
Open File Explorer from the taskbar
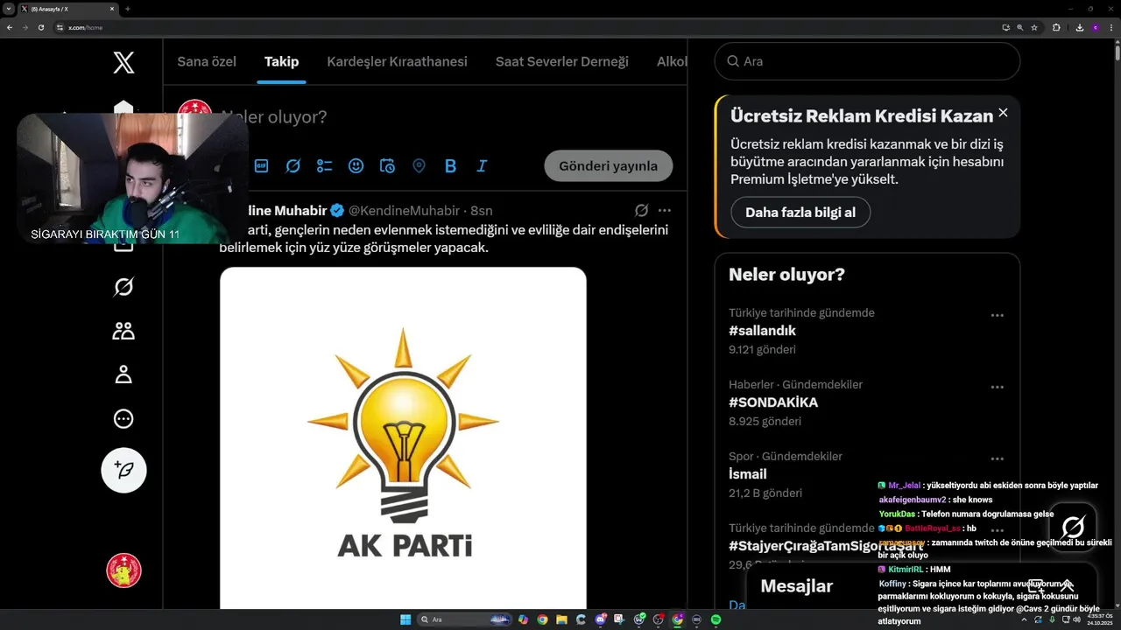(561, 619)
